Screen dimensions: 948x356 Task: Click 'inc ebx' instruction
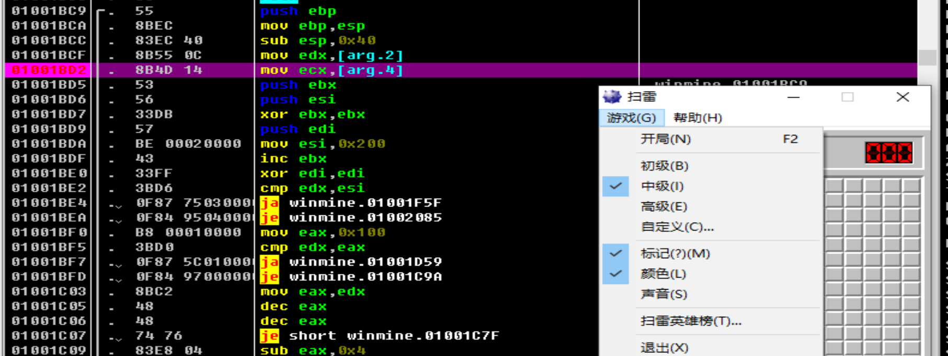tap(293, 158)
